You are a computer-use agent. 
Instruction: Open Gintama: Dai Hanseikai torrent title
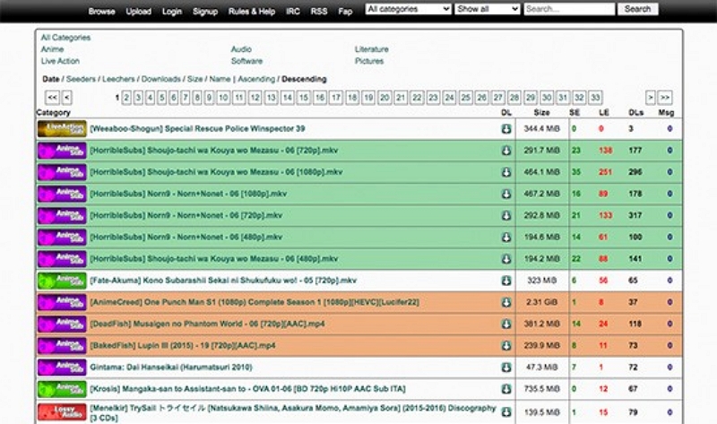[x=171, y=368]
